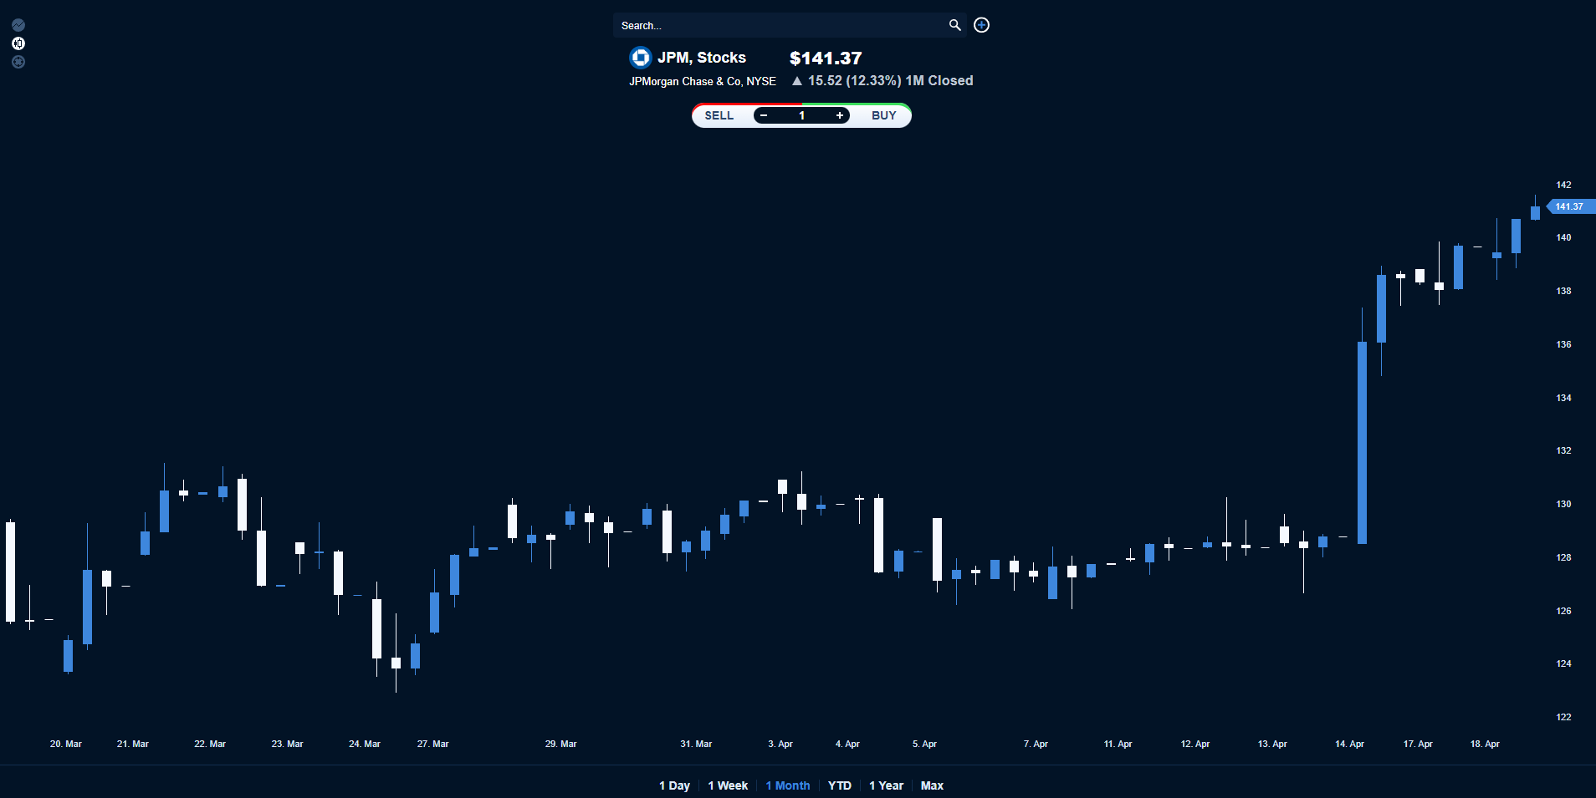Click the circular crosshair icon below candlesticks
The height and width of the screenshot is (798, 1596).
coord(18,62)
